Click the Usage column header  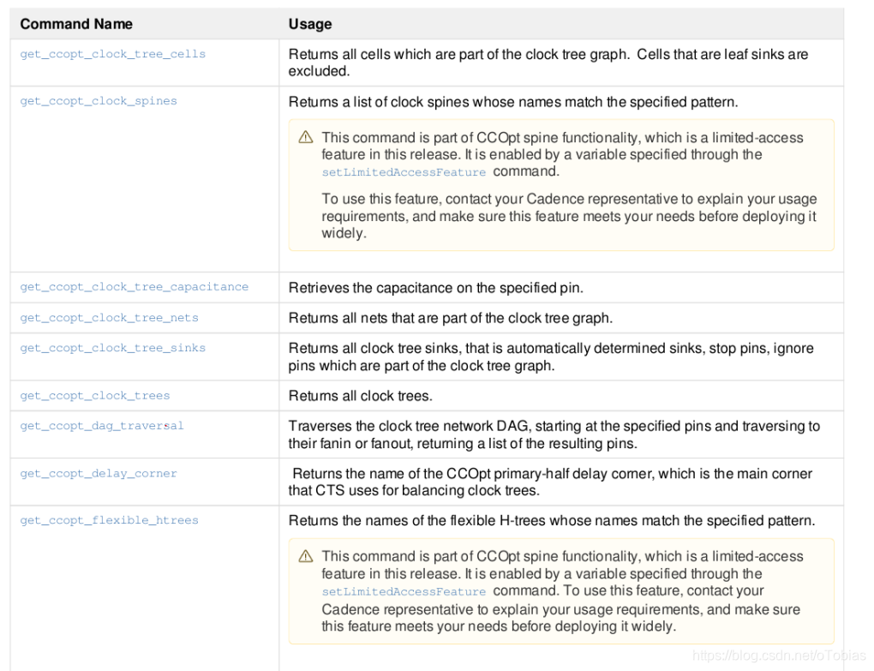[x=308, y=24]
